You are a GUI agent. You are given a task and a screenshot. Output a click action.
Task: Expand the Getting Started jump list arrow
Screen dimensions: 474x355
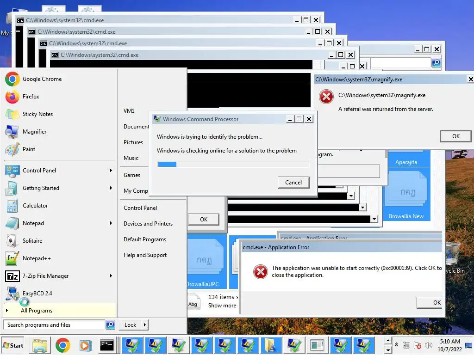click(111, 188)
